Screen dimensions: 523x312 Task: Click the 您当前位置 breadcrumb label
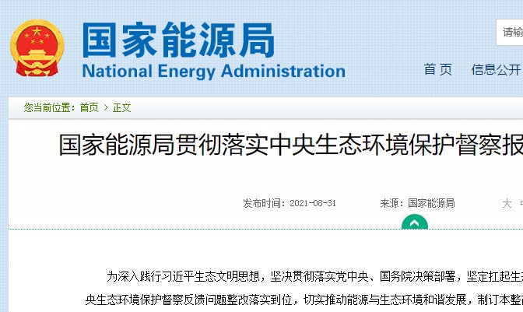pyautogui.click(x=47, y=107)
